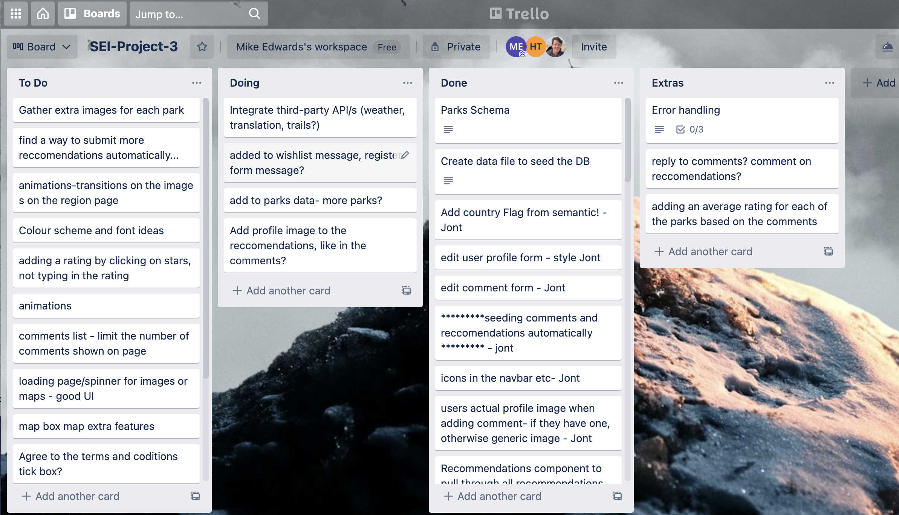The width and height of the screenshot is (899, 515).
Task: Click the search magnifier icon
Action: pyautogui.click(x=255, y=14)
